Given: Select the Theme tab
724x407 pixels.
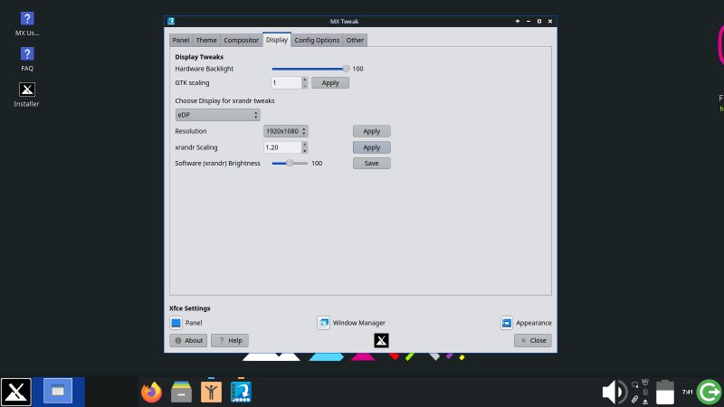Looking at the screenshot, I should 206,40.
